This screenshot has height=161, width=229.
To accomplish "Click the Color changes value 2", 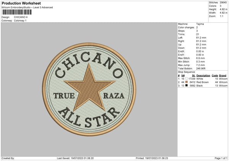I will pos(197,27).
